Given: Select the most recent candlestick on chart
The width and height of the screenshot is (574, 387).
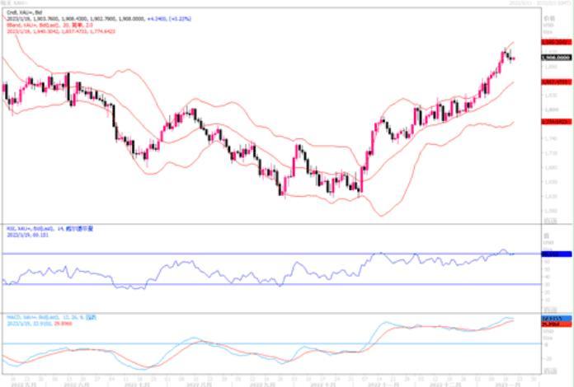Looking at the screenshot, I should coord(513,57).
